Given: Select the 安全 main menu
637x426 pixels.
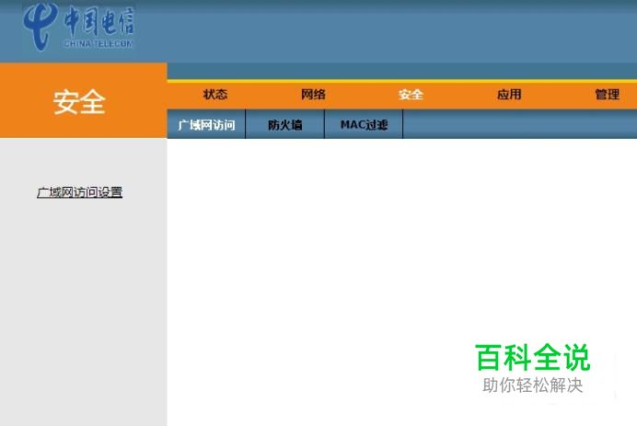Looking at the screenshot, I should point(411,95).
